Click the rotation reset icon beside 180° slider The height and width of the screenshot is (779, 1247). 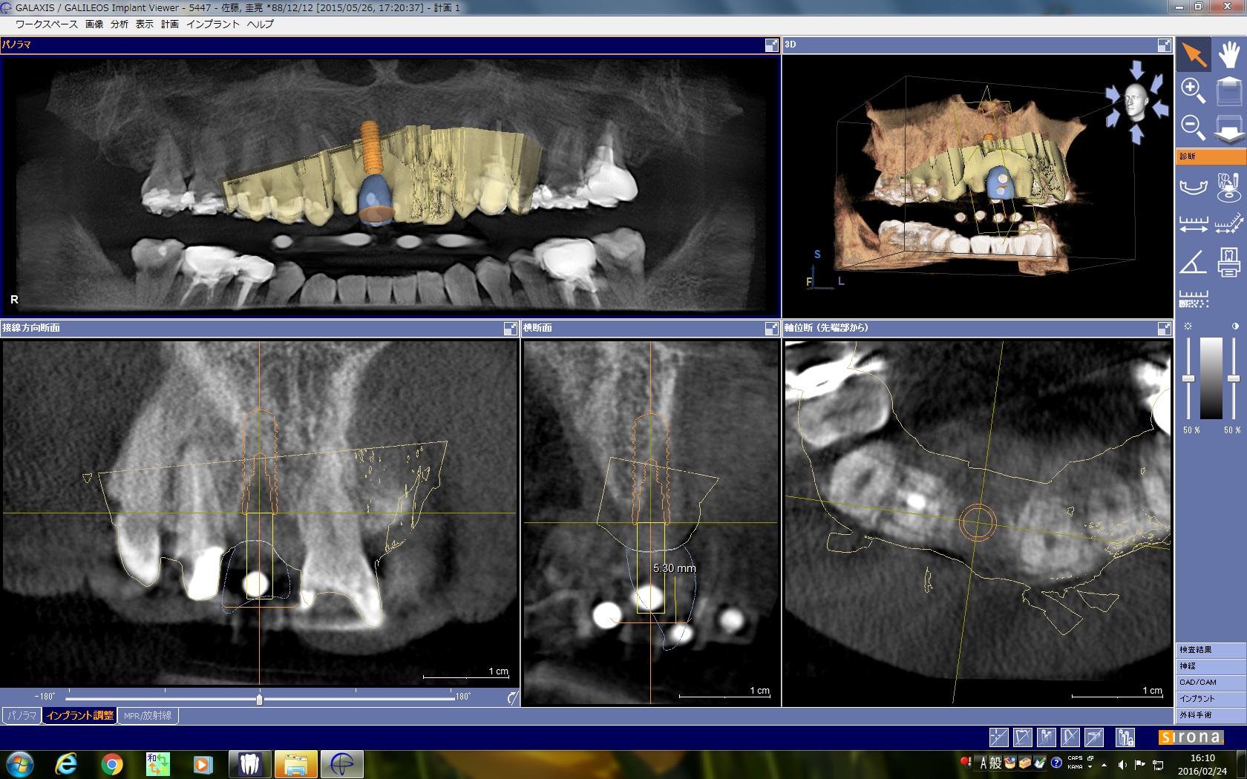[x=512, y=697]
